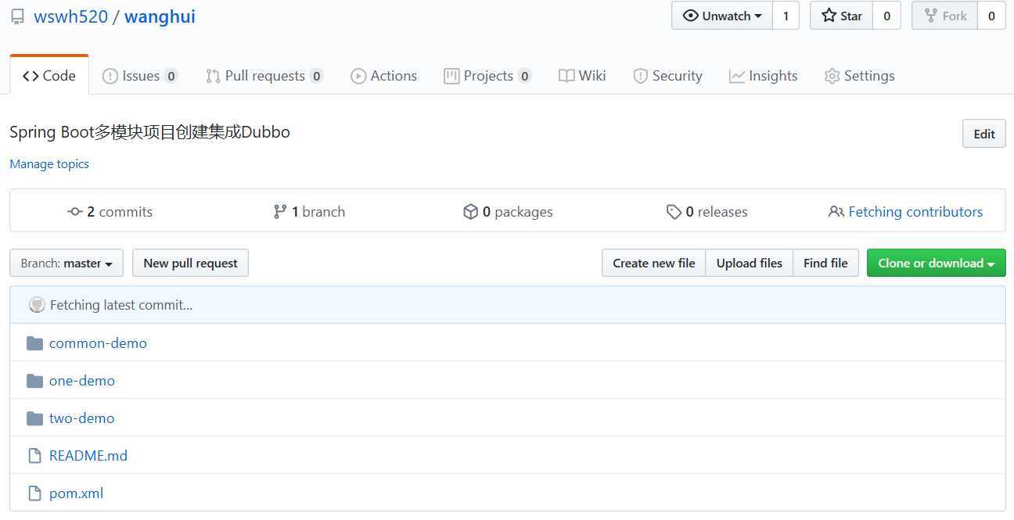Click the New pull request button

(190, 264)
